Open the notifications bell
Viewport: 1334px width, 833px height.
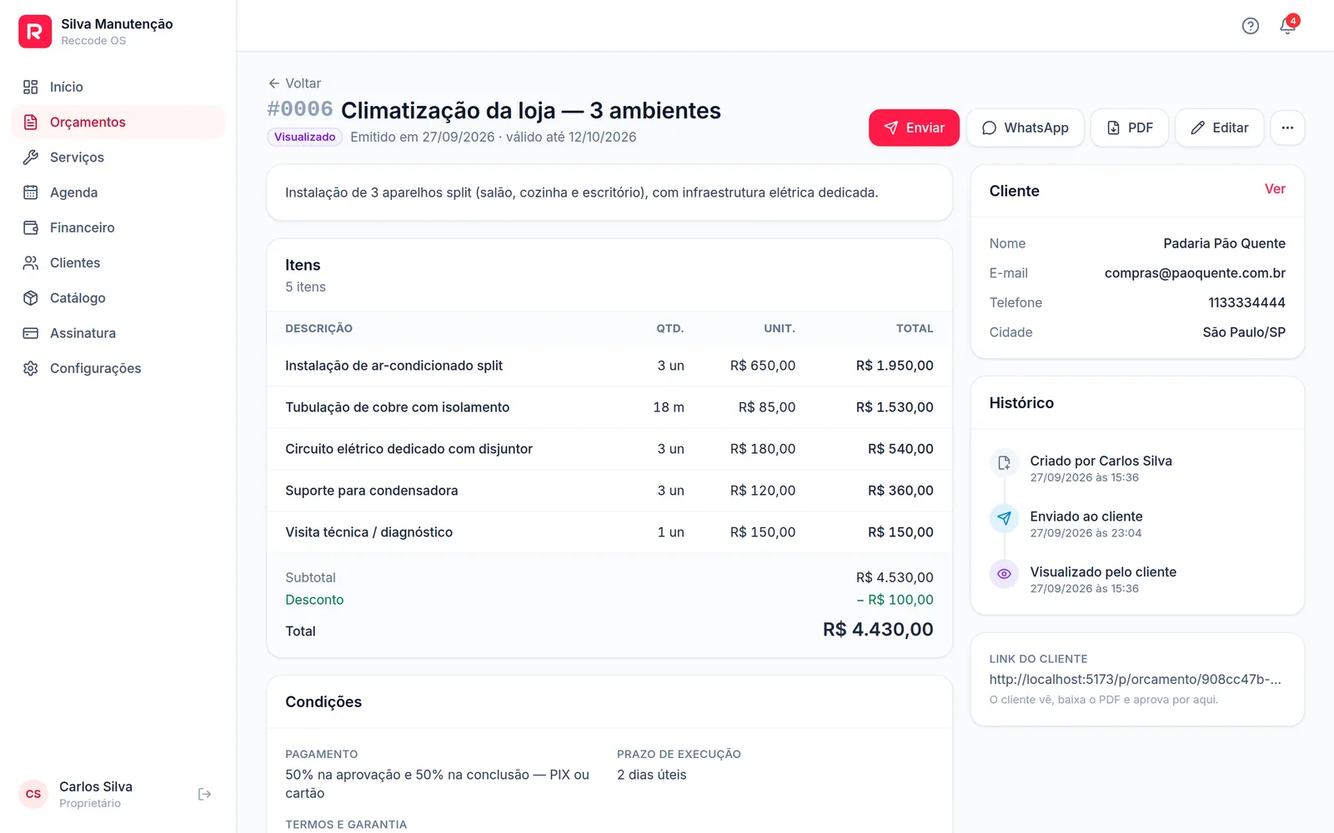[x=1287, y=26]
